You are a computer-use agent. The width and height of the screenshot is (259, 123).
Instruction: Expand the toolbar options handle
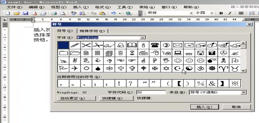pos(140,13)
